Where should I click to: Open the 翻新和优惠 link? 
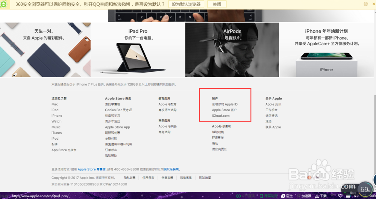(x=112, y=133)
